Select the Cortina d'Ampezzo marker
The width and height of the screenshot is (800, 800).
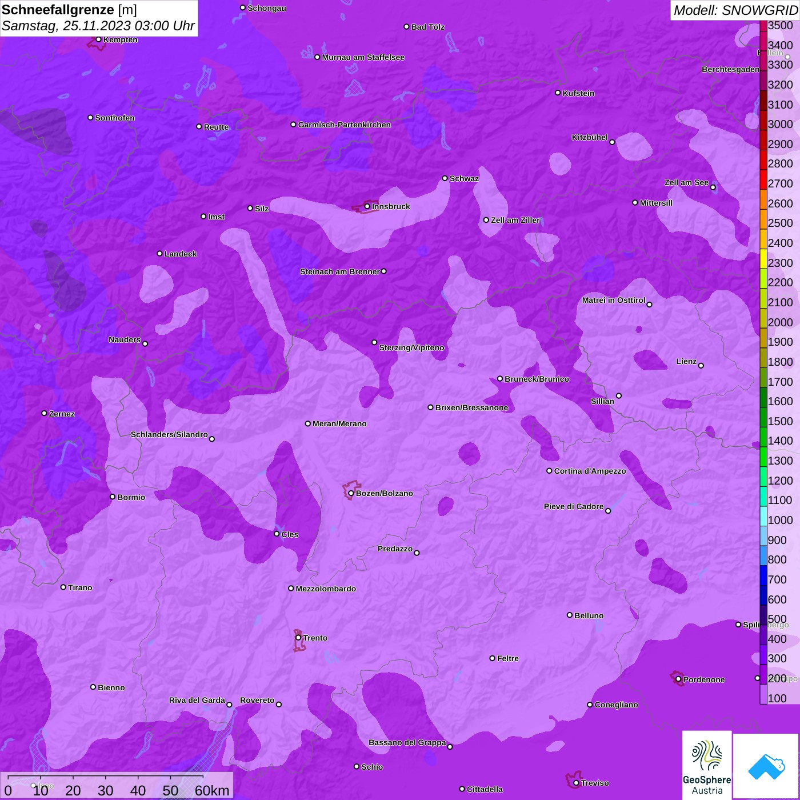click(x=550, y=471)
